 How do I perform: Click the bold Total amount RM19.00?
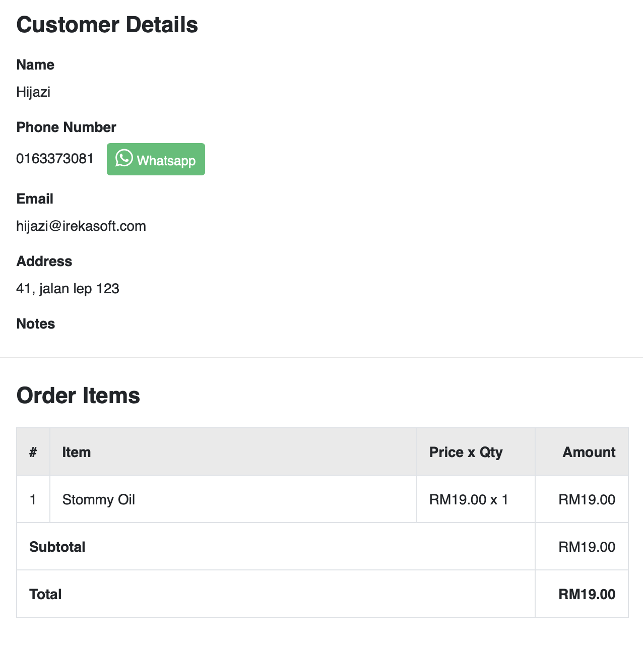coord(587,594)
